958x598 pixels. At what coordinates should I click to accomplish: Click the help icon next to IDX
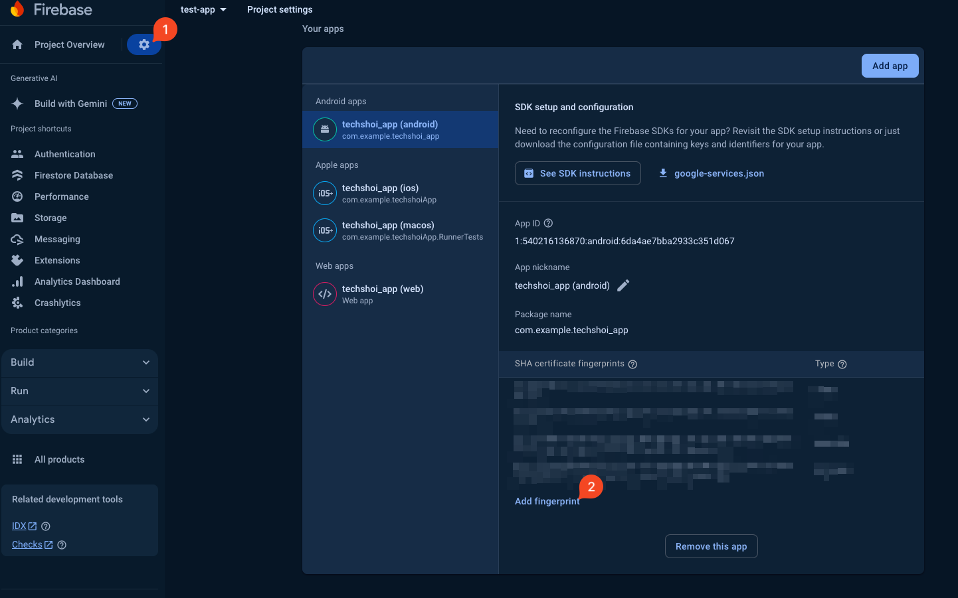[46, 526]
